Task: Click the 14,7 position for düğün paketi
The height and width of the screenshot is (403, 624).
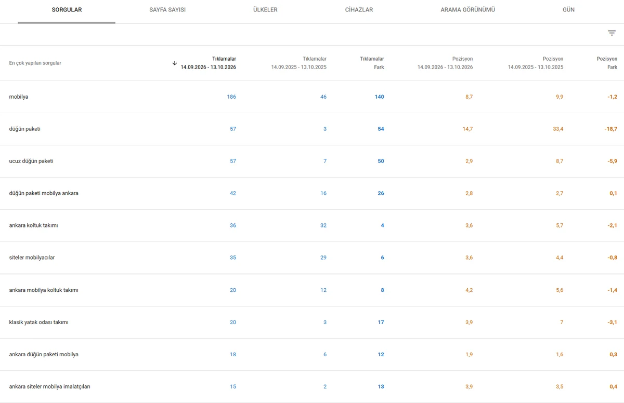Action: pyautogui.click(x=467, y=129)
